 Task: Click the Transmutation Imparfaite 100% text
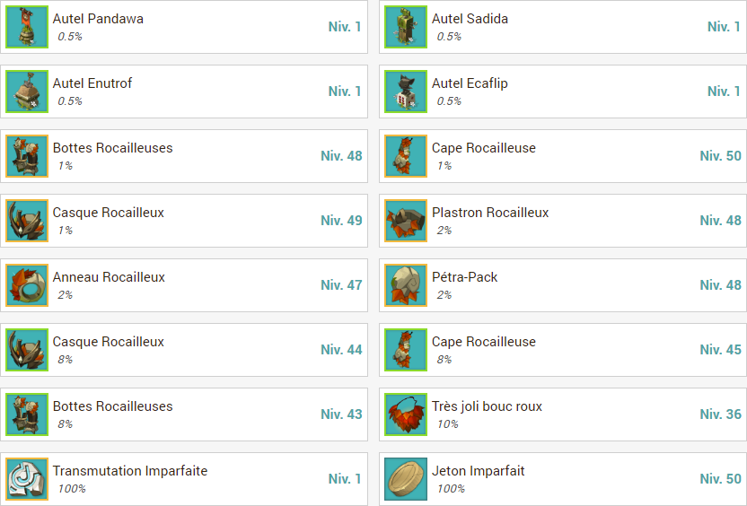tap(72, 489)
